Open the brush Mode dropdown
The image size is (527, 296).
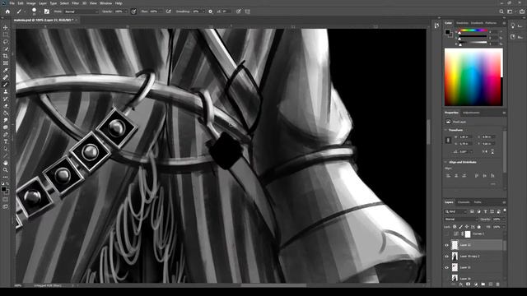[x=81, y=12]
